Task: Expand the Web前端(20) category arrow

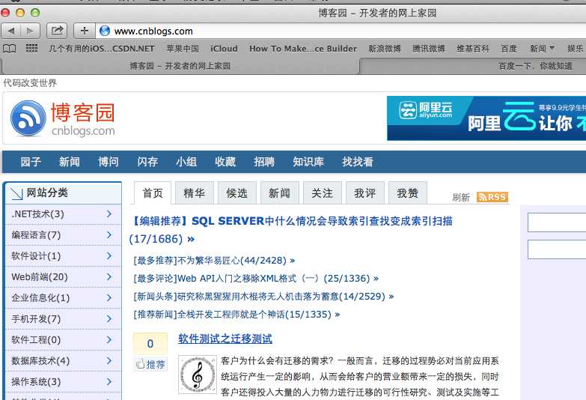Action: 109,277
